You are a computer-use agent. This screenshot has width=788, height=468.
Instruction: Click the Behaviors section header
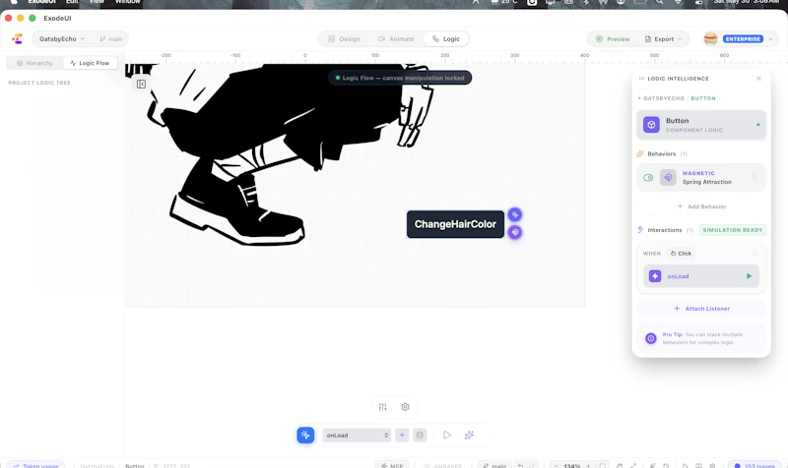[x=662, y=154]
